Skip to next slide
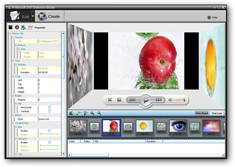Screen dimensions: 235x167 159,100
